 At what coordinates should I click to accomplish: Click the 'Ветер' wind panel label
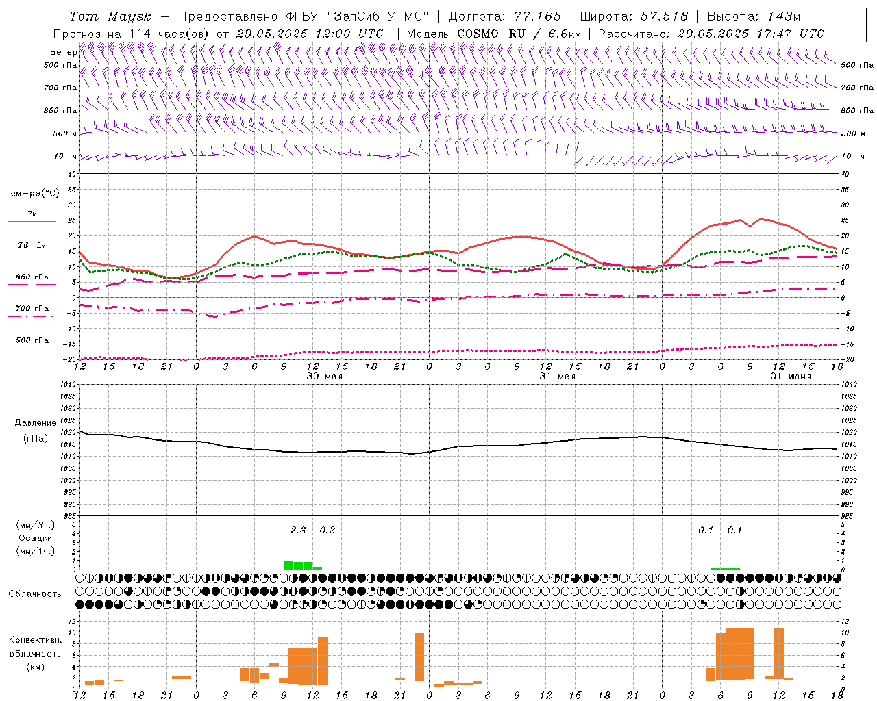click(x=63, y=52)
